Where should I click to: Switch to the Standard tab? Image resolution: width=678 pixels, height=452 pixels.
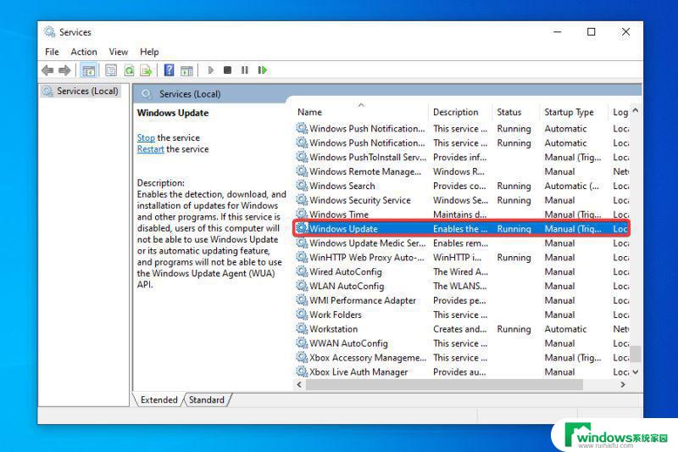(x=207, y=399)
